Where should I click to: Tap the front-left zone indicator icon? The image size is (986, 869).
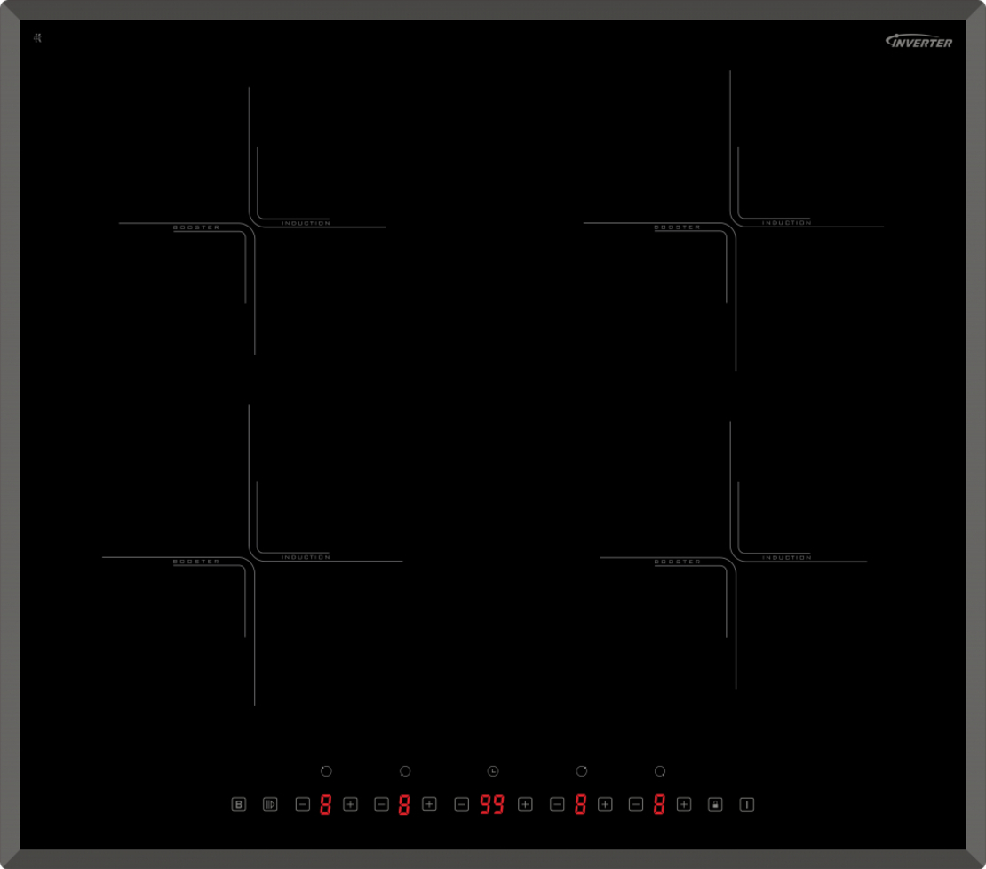tap(405, 771)
